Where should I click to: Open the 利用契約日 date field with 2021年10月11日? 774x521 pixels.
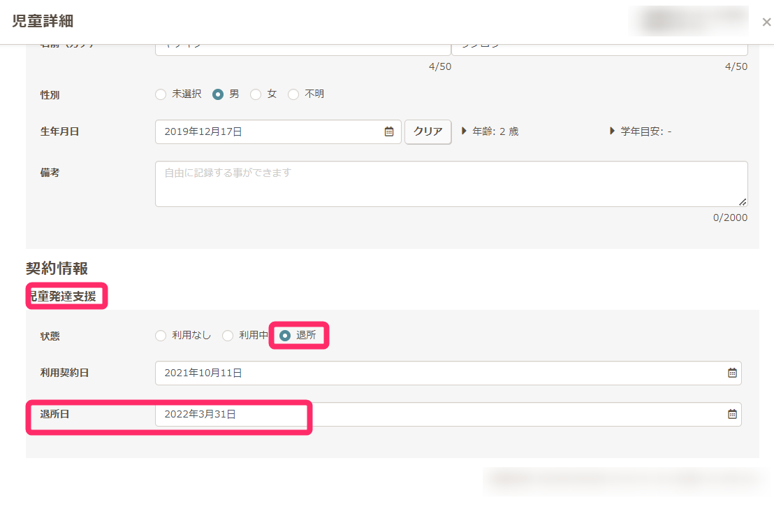[x=440, y=373]
